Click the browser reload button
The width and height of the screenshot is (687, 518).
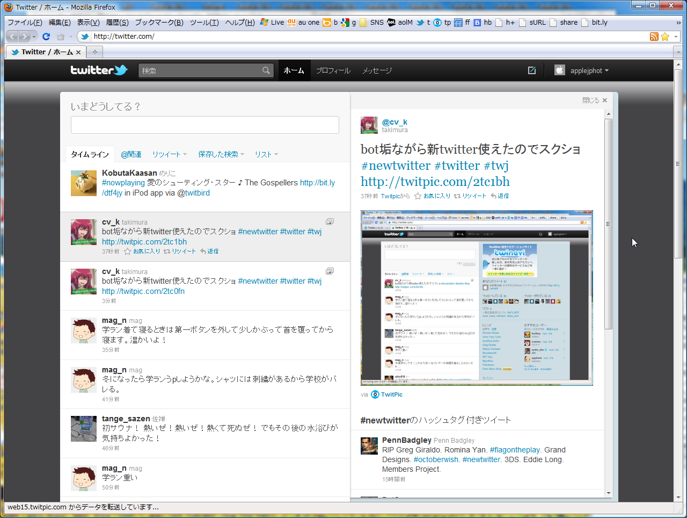point(46,37)
